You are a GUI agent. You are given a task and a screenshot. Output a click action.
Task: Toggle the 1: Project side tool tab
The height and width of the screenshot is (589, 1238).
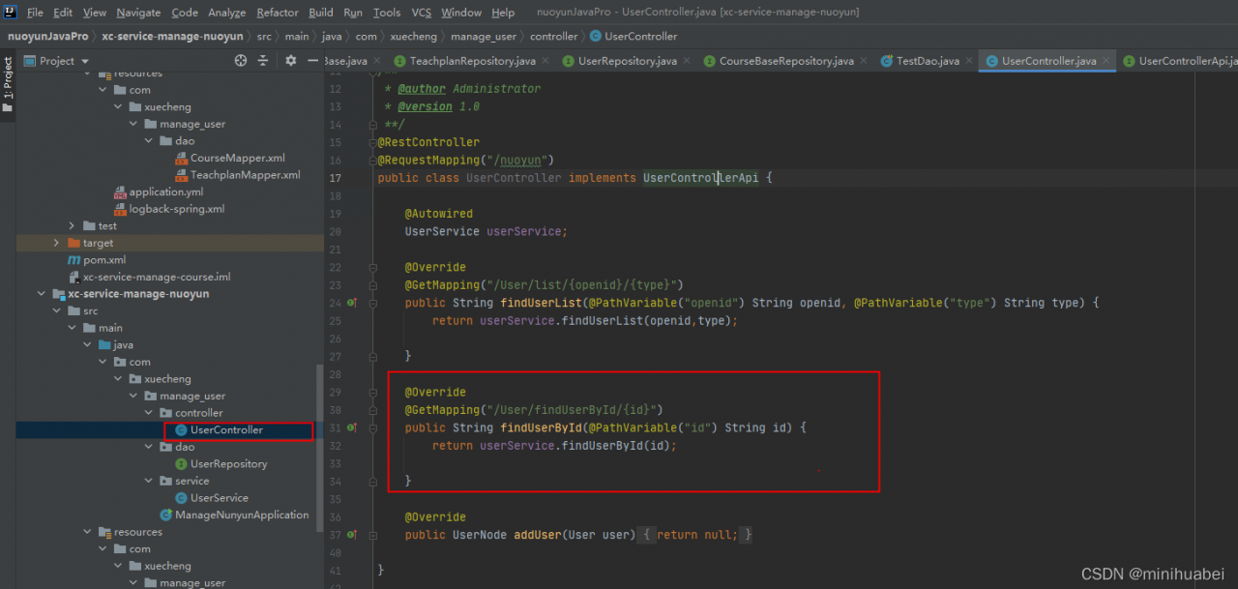pyautogui.click(x=8, y=85)
